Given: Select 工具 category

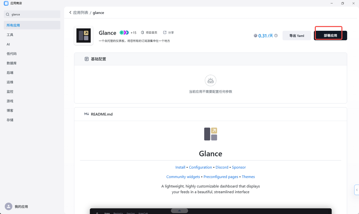Looking at the screenshot, I should pos(32,35).
